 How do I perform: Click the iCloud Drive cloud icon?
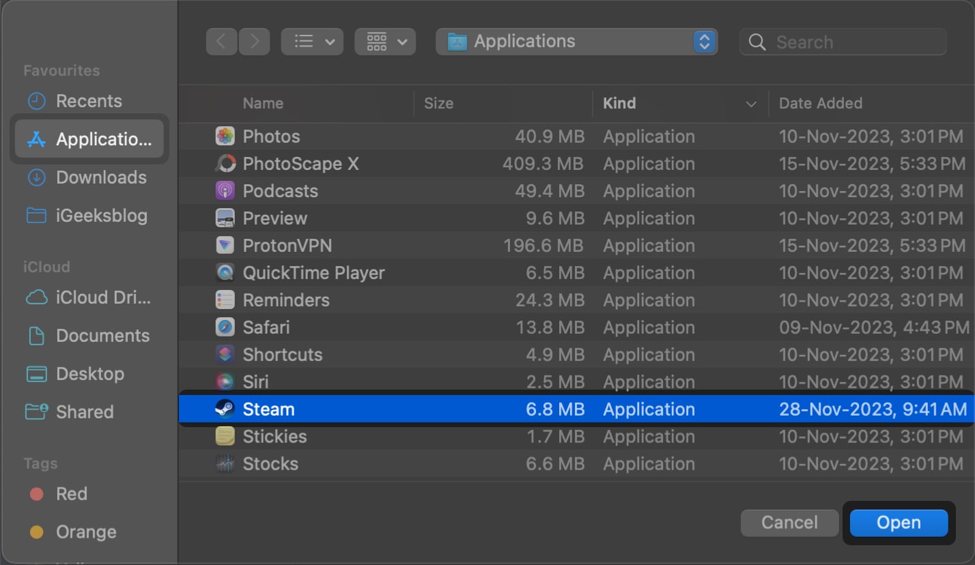pos(36,298)
